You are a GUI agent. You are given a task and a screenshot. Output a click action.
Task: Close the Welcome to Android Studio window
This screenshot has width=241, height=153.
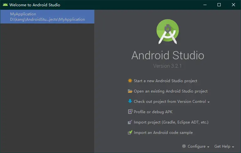233,5
